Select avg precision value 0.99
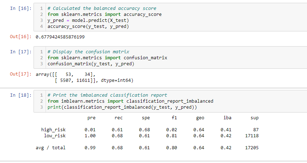Screen dimensions: 307x163 (90, 148)
